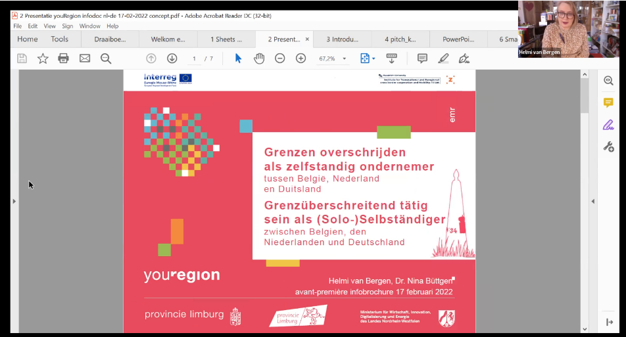Switch to the 4 pitch_k... document tab
This screenshot has width=626, height=337.
point(400,39)
